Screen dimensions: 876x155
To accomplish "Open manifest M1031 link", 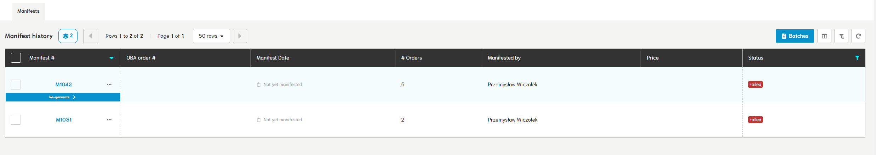I will tap(64, 120).
